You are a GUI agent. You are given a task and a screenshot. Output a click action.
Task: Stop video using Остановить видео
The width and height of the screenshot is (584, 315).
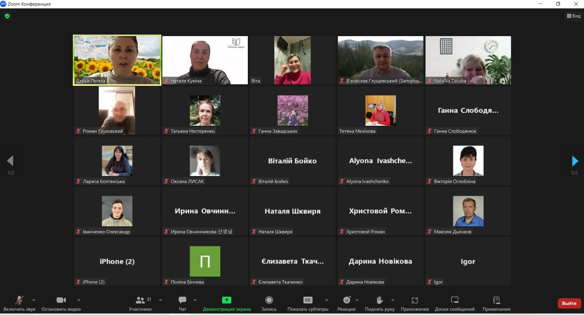[61, 303]
